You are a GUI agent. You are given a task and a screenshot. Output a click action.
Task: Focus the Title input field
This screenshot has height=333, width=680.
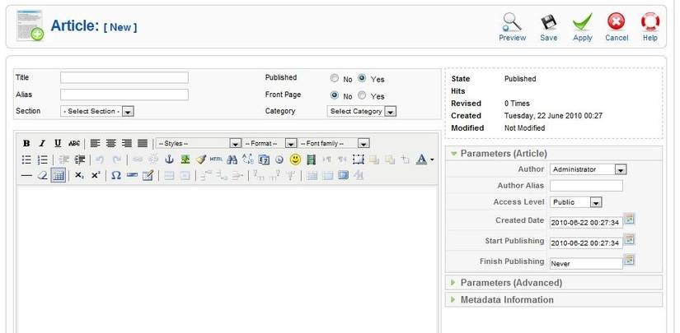click(124, 77)
